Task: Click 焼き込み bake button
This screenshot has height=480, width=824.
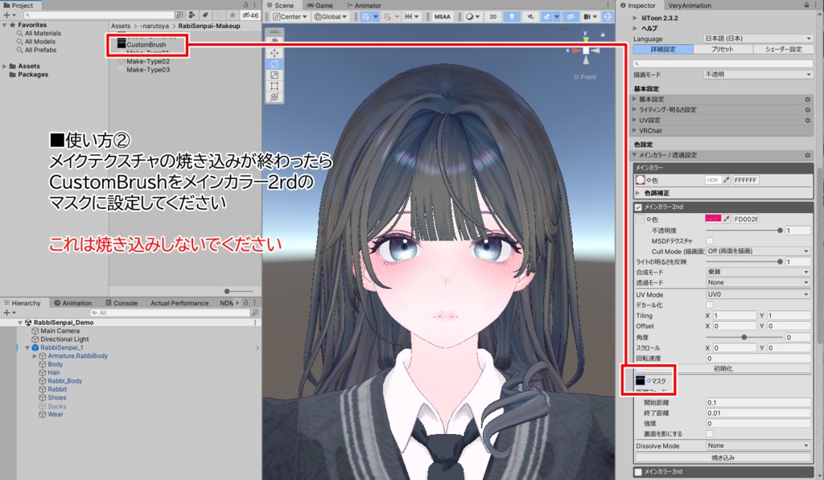Action: pyautogui.click(x=723, y=457)
